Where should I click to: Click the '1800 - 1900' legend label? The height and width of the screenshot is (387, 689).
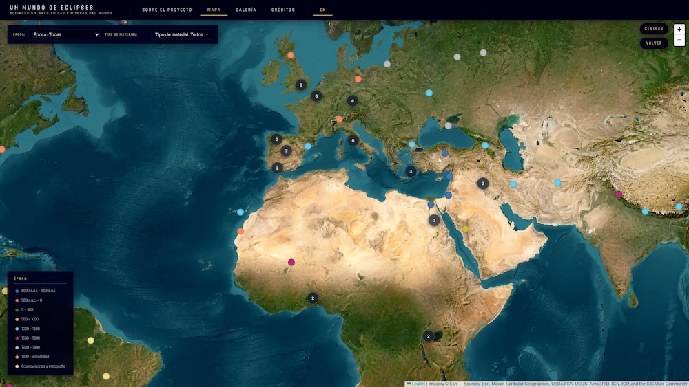pos(31,348)
